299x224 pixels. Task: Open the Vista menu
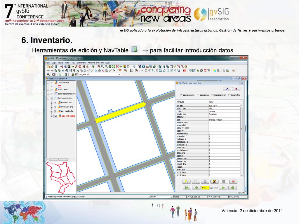[67, 63]
